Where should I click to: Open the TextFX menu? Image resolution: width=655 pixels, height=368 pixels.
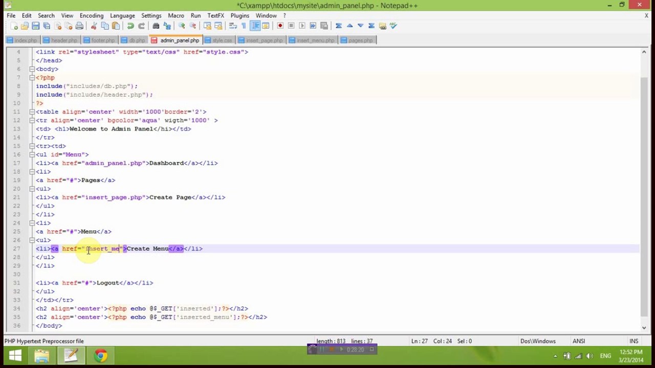pyautogui.click(x=215, y=16)
